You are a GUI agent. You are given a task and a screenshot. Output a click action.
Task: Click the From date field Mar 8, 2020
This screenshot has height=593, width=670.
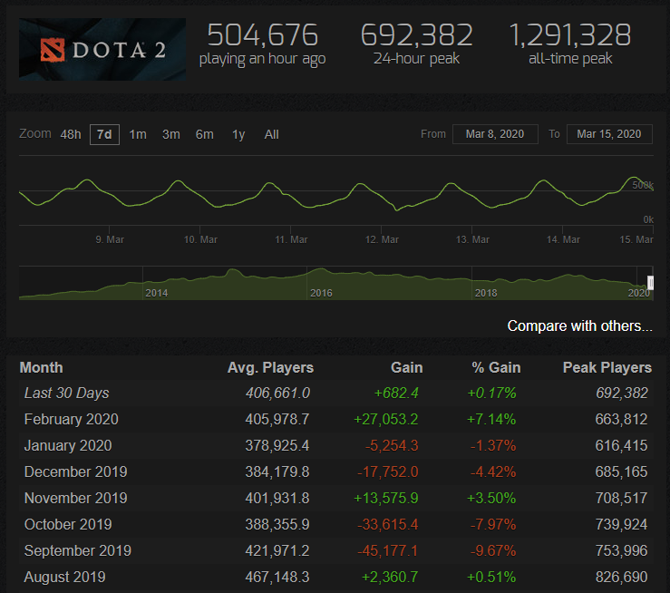click(495, 134)
